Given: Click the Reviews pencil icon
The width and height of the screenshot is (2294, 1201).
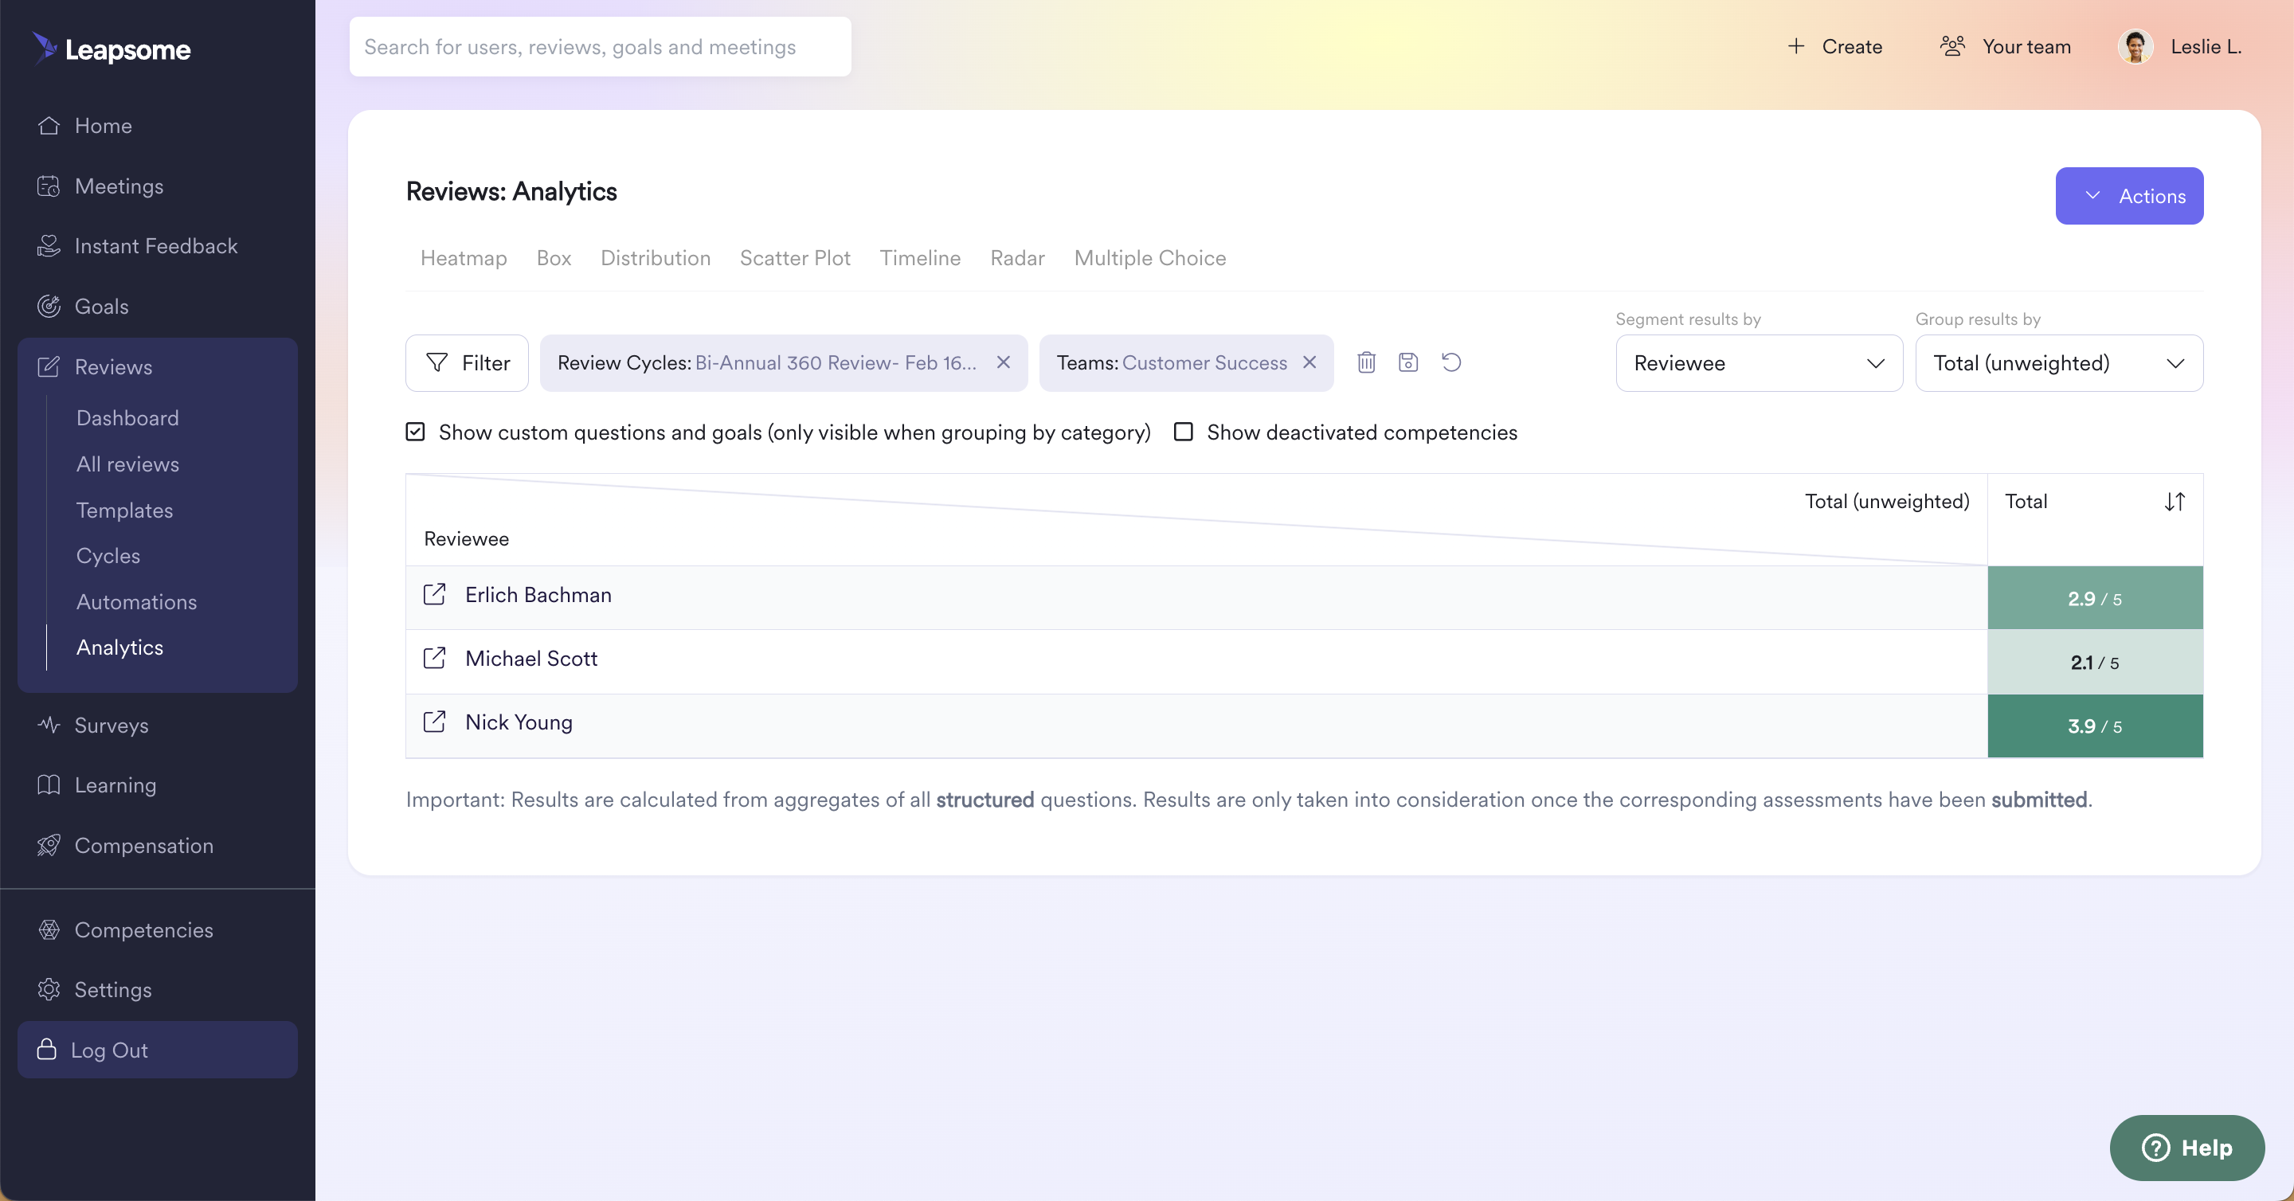Looking at the screenshot, I should [49, 367].
